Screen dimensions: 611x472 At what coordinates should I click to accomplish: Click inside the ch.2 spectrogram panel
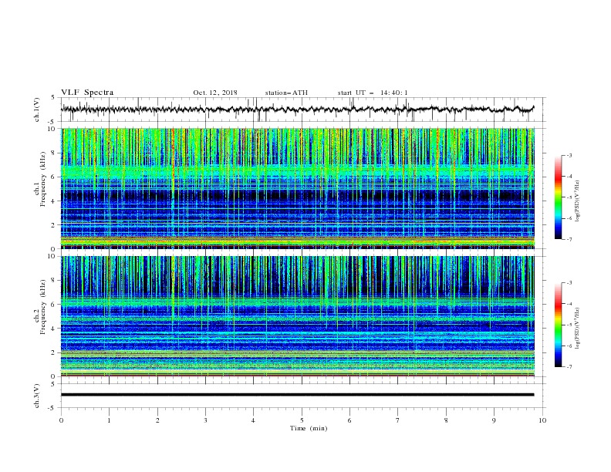pos(298,316)
